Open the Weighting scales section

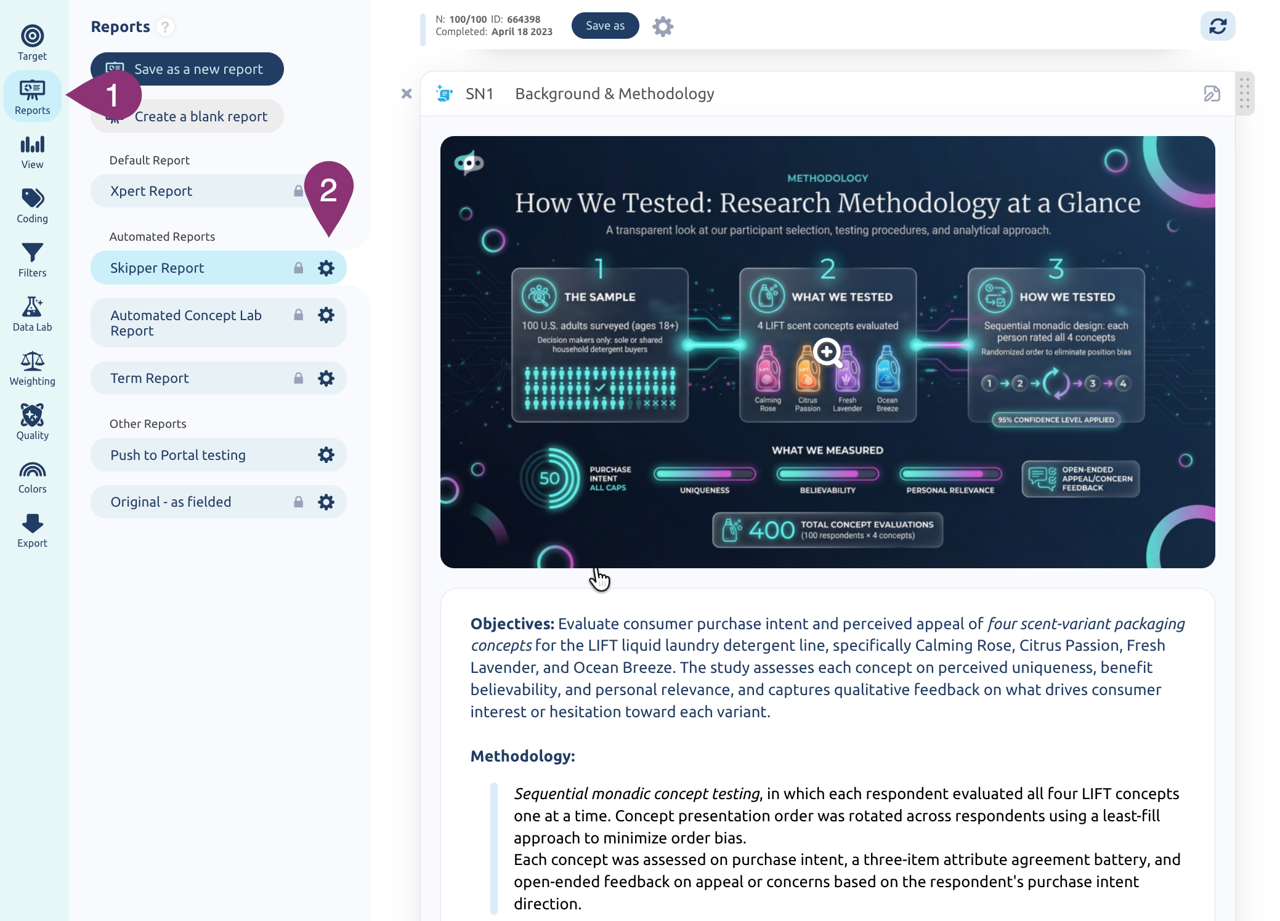click(32, 369)
